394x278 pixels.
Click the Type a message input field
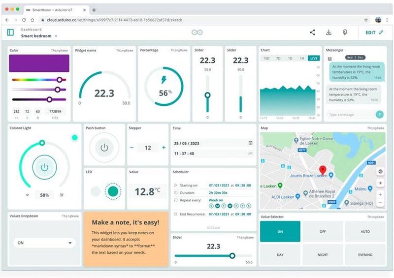351,115
